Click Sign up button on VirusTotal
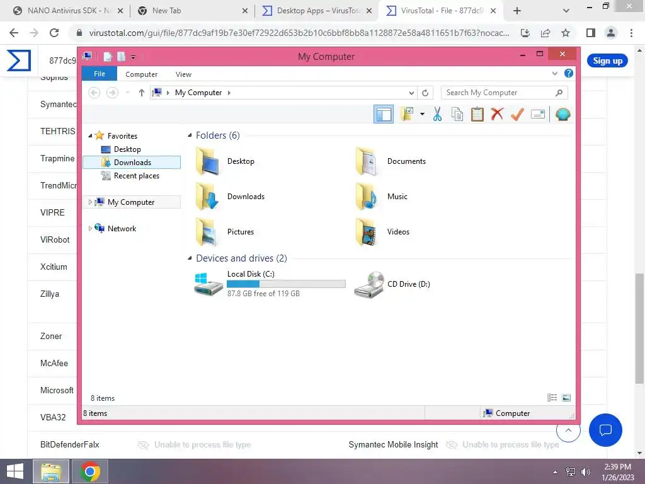This screenshot has height=484, width=645. click(x=607, y=61)
